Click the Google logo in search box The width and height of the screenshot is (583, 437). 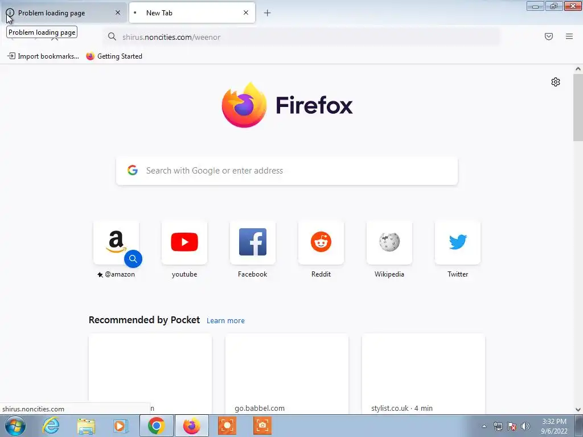(132, 171)
